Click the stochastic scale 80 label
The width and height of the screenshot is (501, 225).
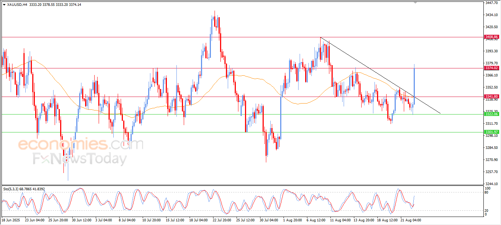pyautogui.click(x=487, y=192)
